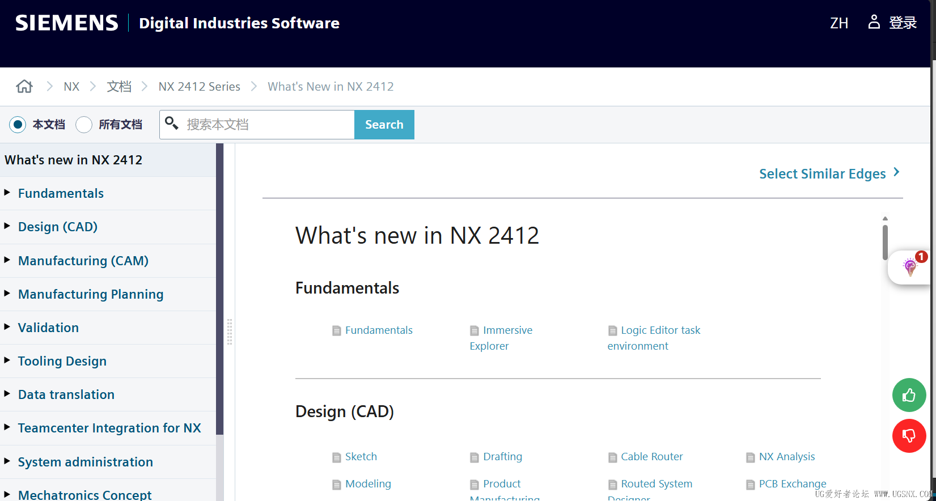The width and height of the screenshot is (936, 501).
Task: Click What's New in NX 2412 breadcrumb
Action: 331,87
